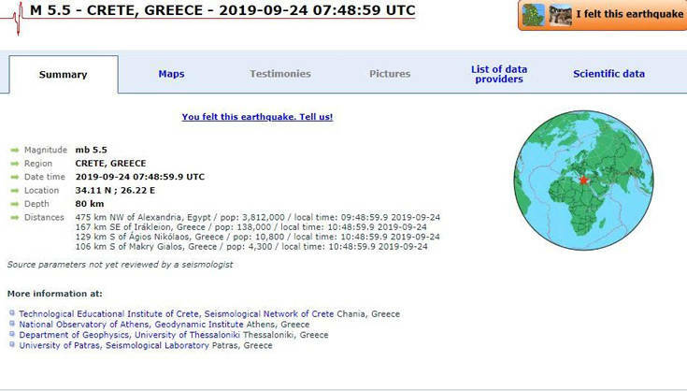The width and height of the screenshot is (687, 391).
Task: Click the 'Magnitude' field label
Action: pyautogui.click(x=46, y=150)
